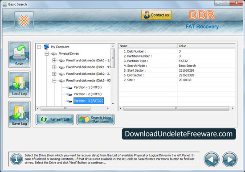
Task: Click the details table scroll right arrow
Action: click(x=233, y=108)
